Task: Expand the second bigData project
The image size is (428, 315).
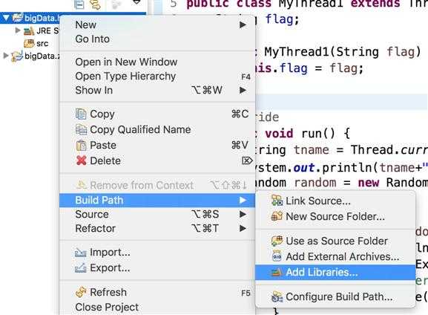Action: [6, 56]
